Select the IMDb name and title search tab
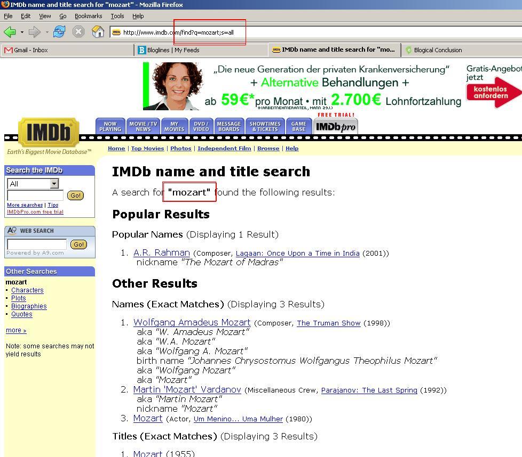522x457 pixels. [x=334, y=50]
